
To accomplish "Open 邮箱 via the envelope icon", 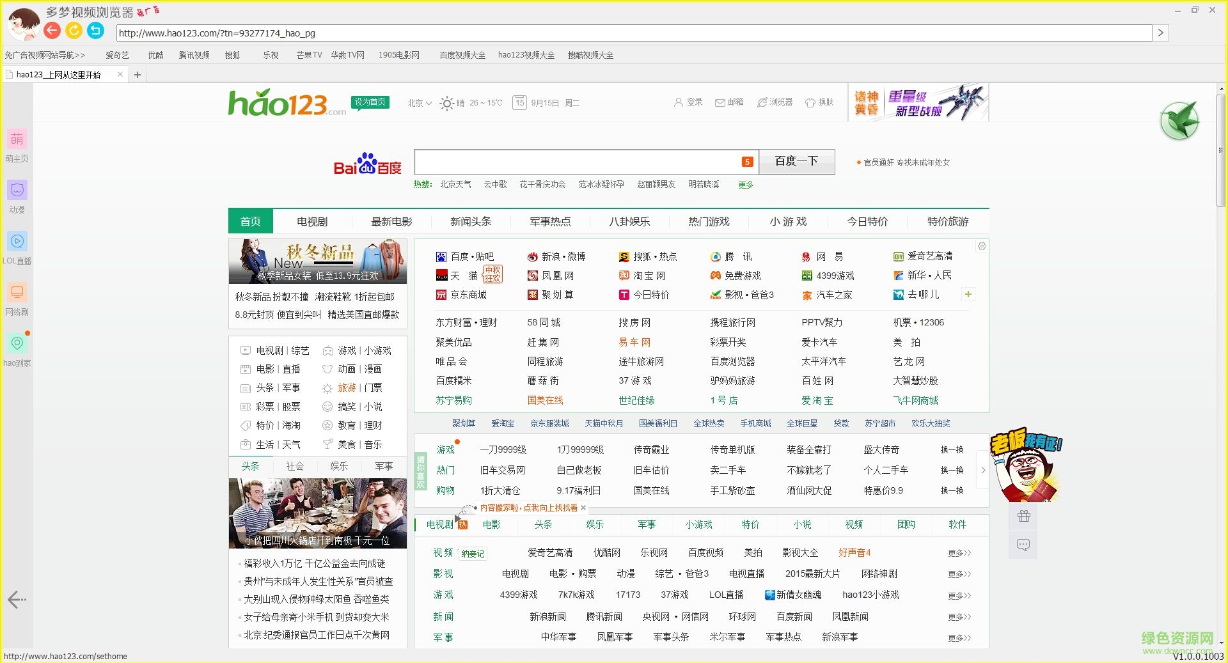I will (729, 102).
